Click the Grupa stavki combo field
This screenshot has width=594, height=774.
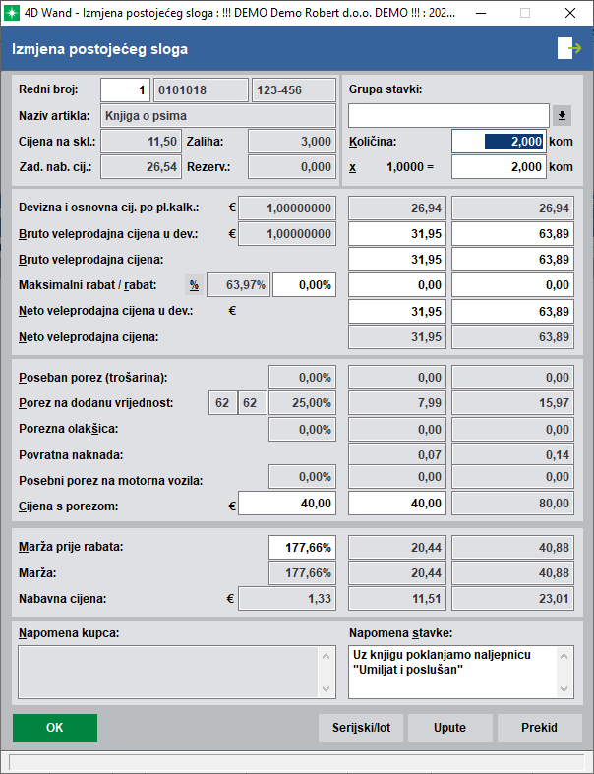tap(448, 115)
